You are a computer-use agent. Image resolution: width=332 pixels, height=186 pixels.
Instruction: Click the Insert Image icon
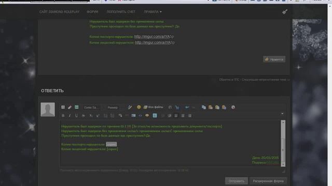click(133, 116)
